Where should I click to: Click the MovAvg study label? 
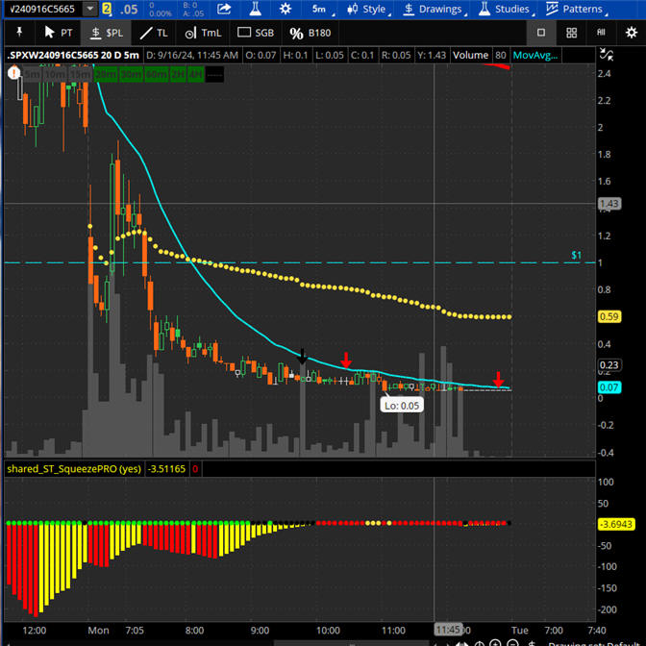pos(534,55)
